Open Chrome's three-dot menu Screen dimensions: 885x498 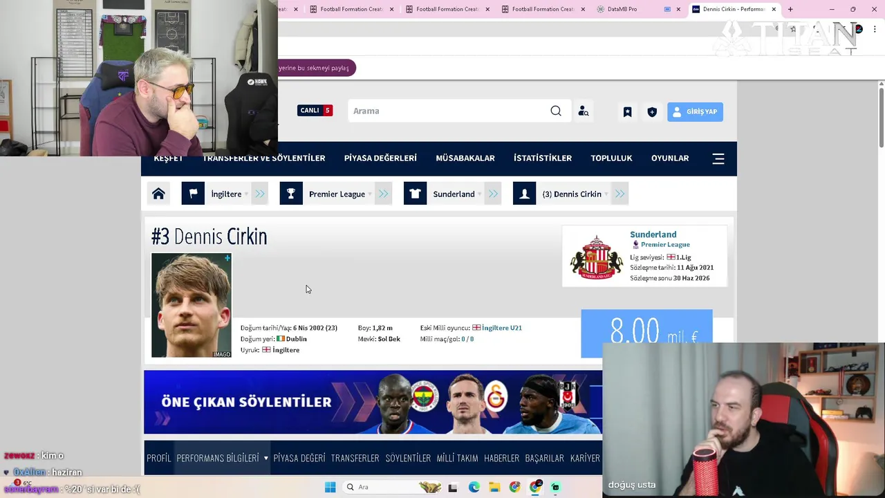coord(875,29)
